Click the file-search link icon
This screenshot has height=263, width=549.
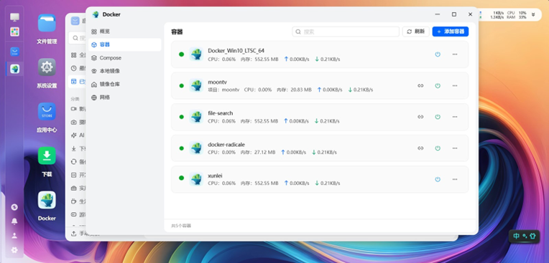point(420,117)
